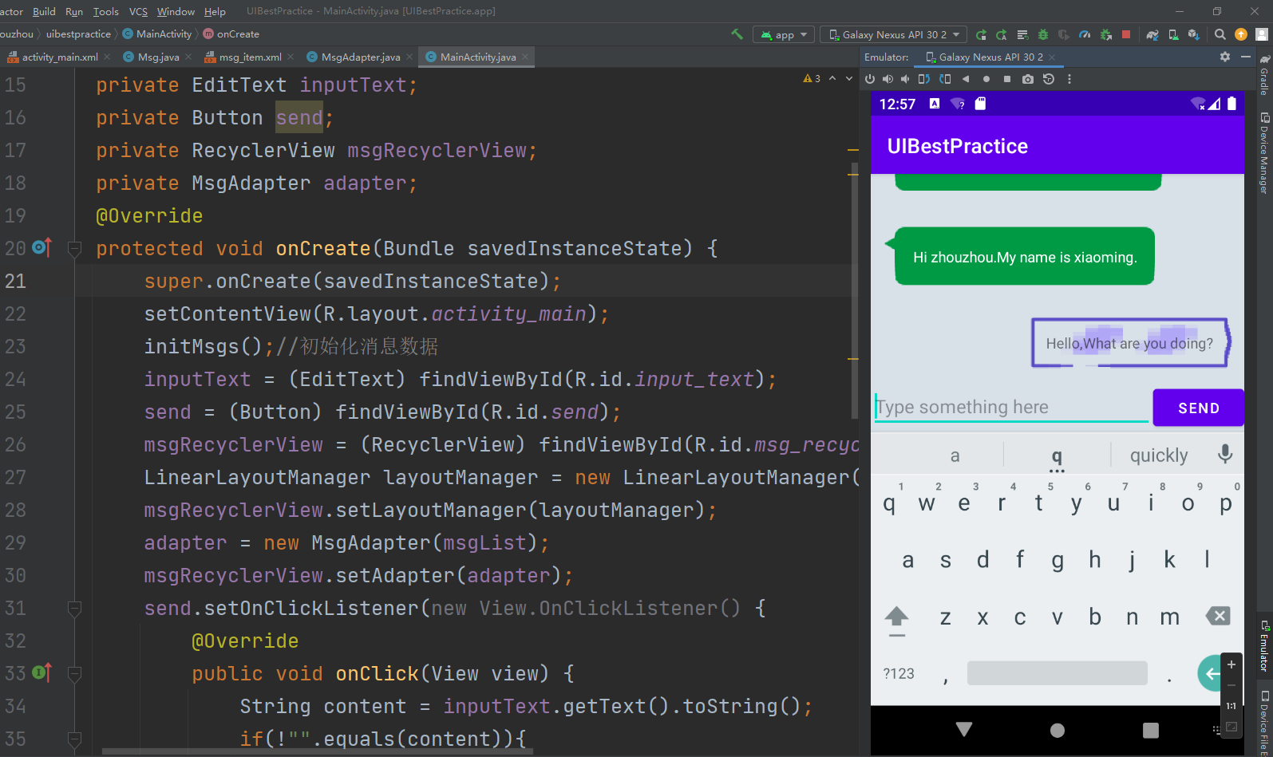Click emulator toolbar Home circle icon
Screen dimensions: 1273x757
click(x=986, y=79)
